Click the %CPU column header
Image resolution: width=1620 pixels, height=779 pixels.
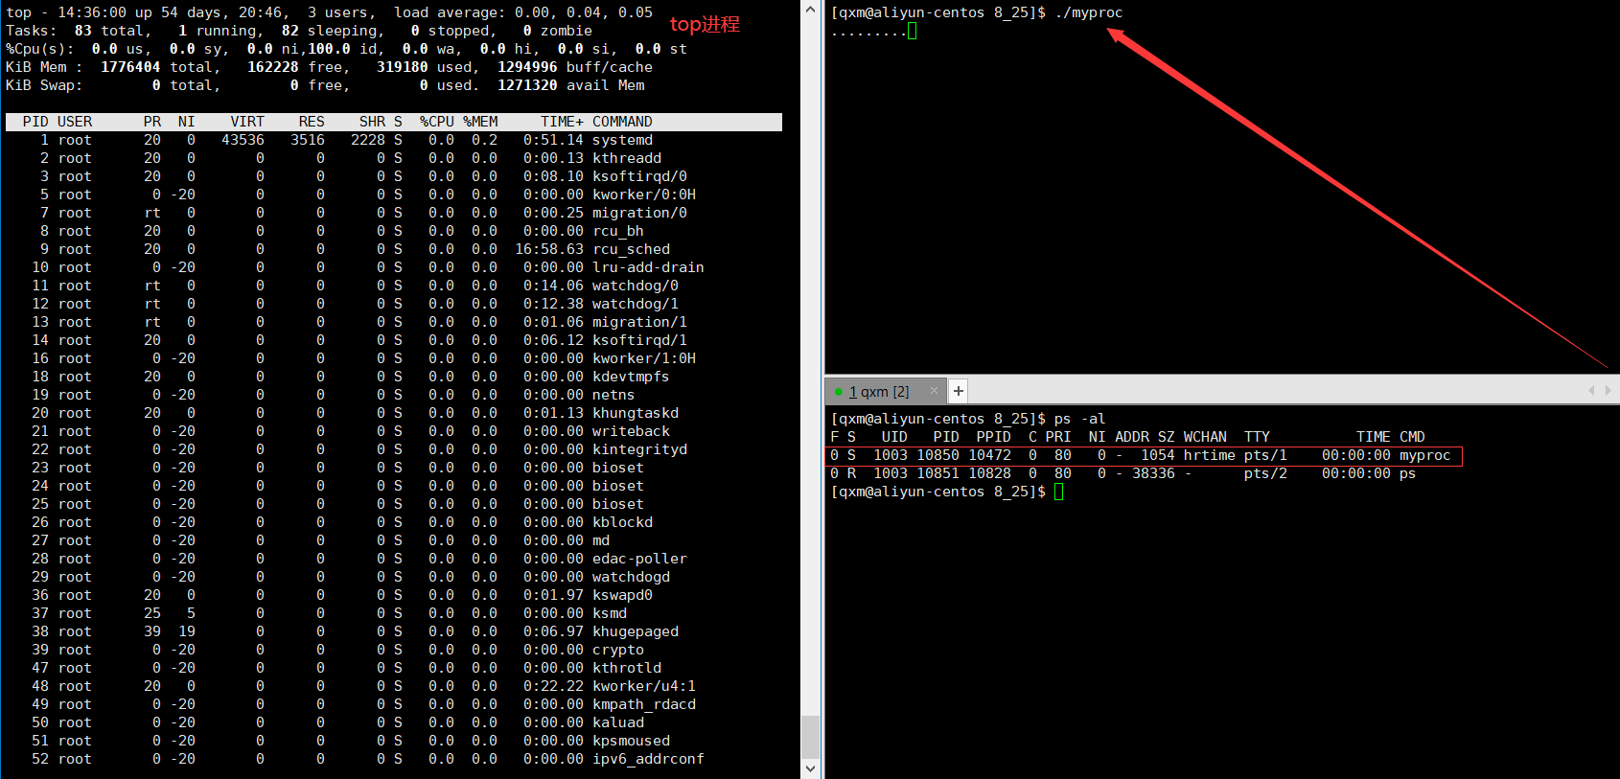437,122
